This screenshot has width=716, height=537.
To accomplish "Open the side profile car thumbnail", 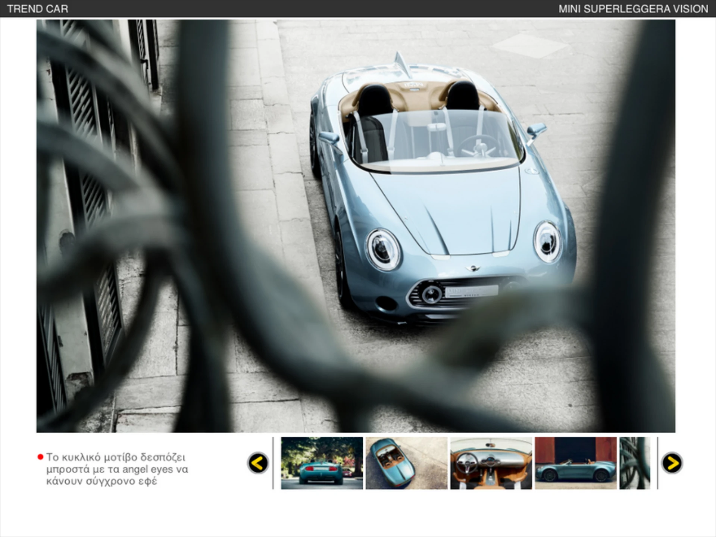I will click(x=576, y=463).
